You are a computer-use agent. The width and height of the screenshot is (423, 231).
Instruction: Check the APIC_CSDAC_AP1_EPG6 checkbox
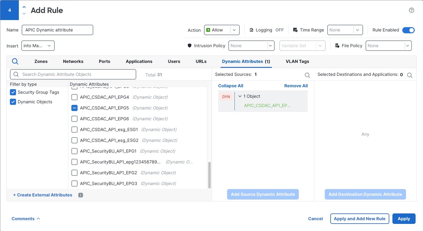click(x=74, y=119)
